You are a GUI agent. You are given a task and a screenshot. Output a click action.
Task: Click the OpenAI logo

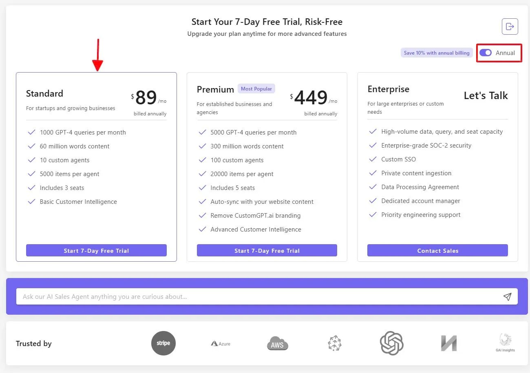[391, 343]
